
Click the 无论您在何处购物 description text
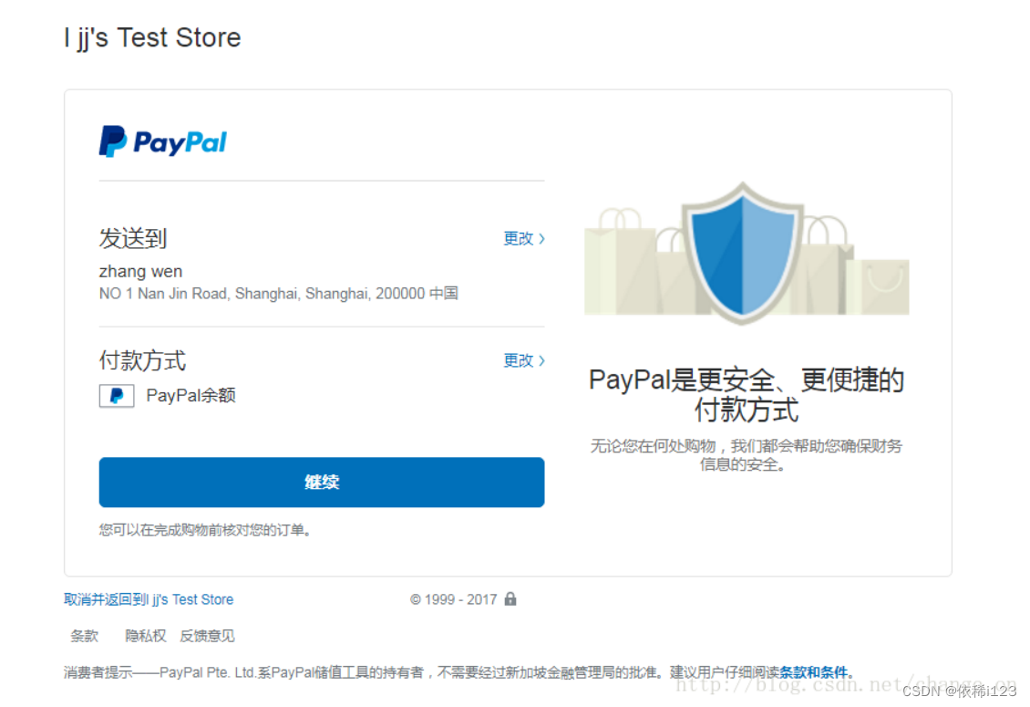tap(747, 455)
